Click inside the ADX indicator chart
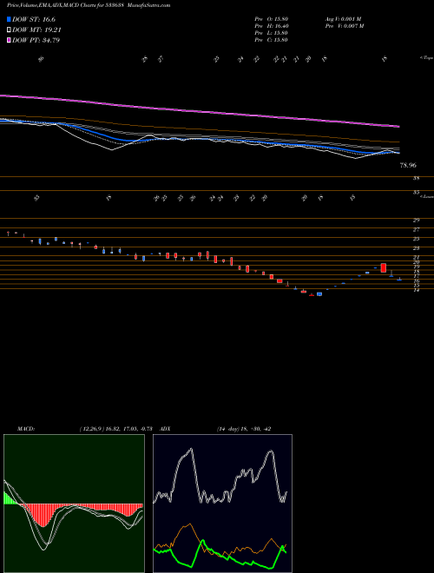This screenshot has height=573, width=434. tap(222, 504)
